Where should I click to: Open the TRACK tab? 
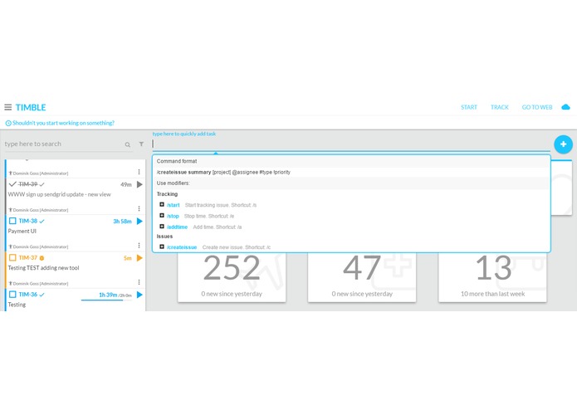pos(499,107)
